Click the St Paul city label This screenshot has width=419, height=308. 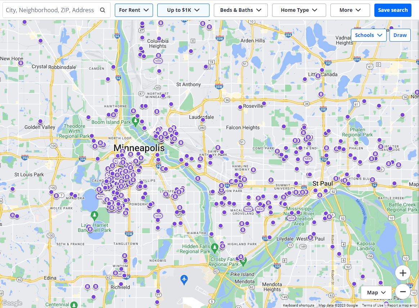click(x=323, y=183)
